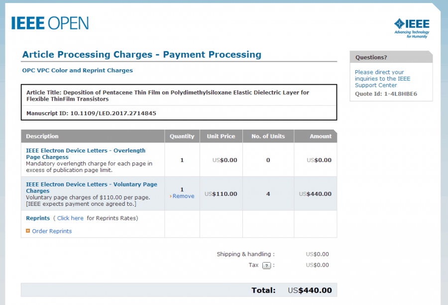Select Article Processing Charges page heading
448x305 pixels.
pyautogui.click(x=142, y=54)
